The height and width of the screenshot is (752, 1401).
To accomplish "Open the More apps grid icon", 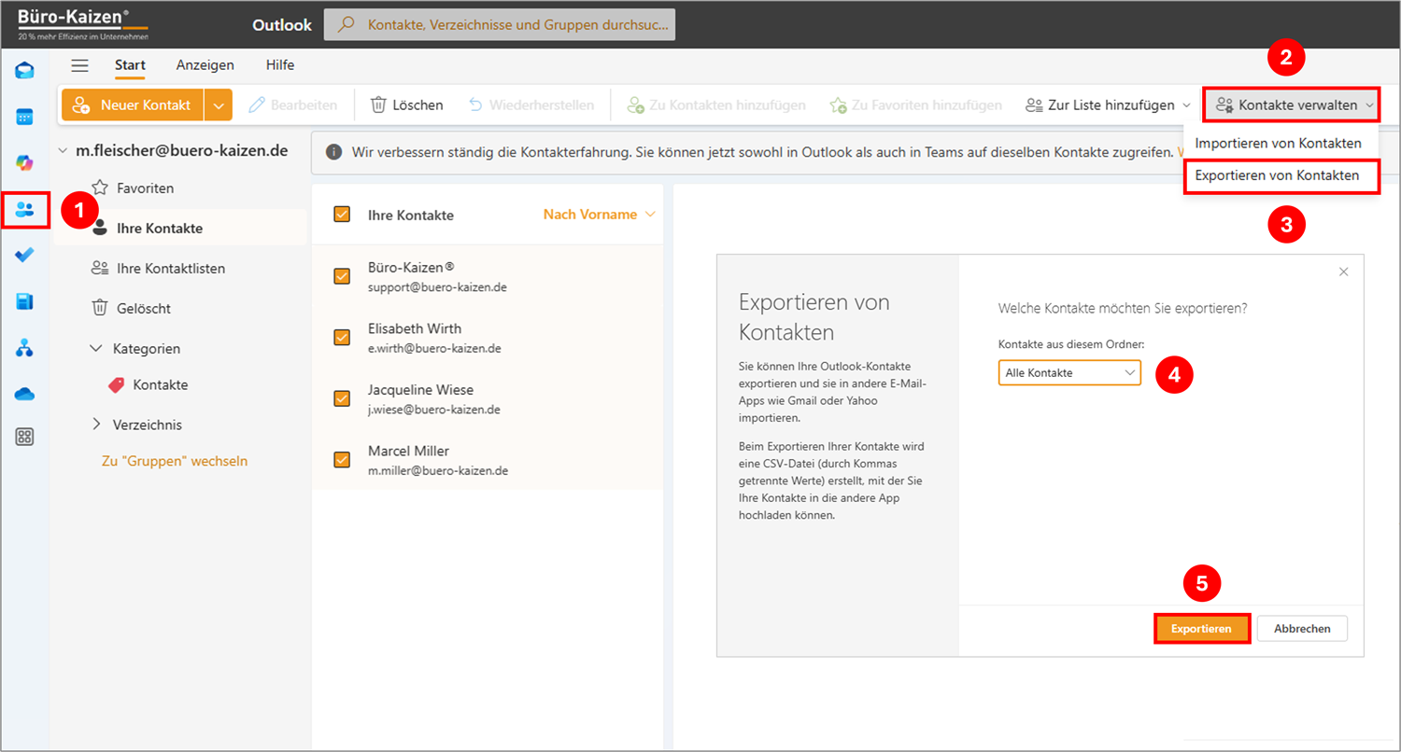I will [x=25, y=437].
